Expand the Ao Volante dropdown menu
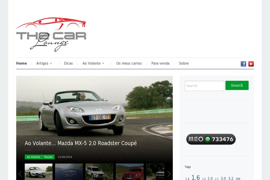270x180 pixels. pyautogui.click(x=93, y=63)
